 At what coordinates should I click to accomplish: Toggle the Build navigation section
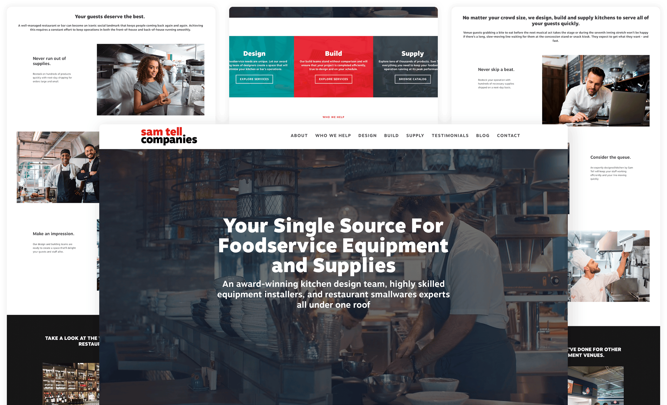(x=391, y=136)
